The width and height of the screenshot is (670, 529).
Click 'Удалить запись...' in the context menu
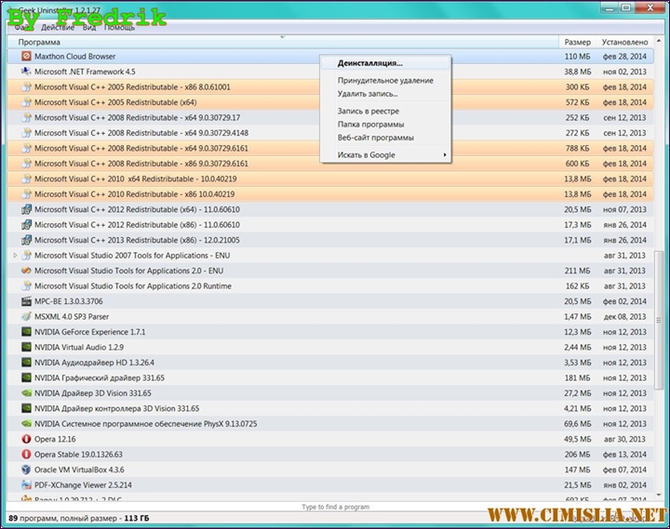coord(368,94)
